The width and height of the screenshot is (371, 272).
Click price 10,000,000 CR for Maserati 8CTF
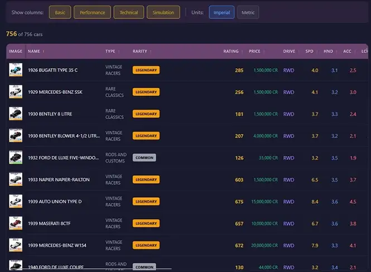tap(264, 223)
